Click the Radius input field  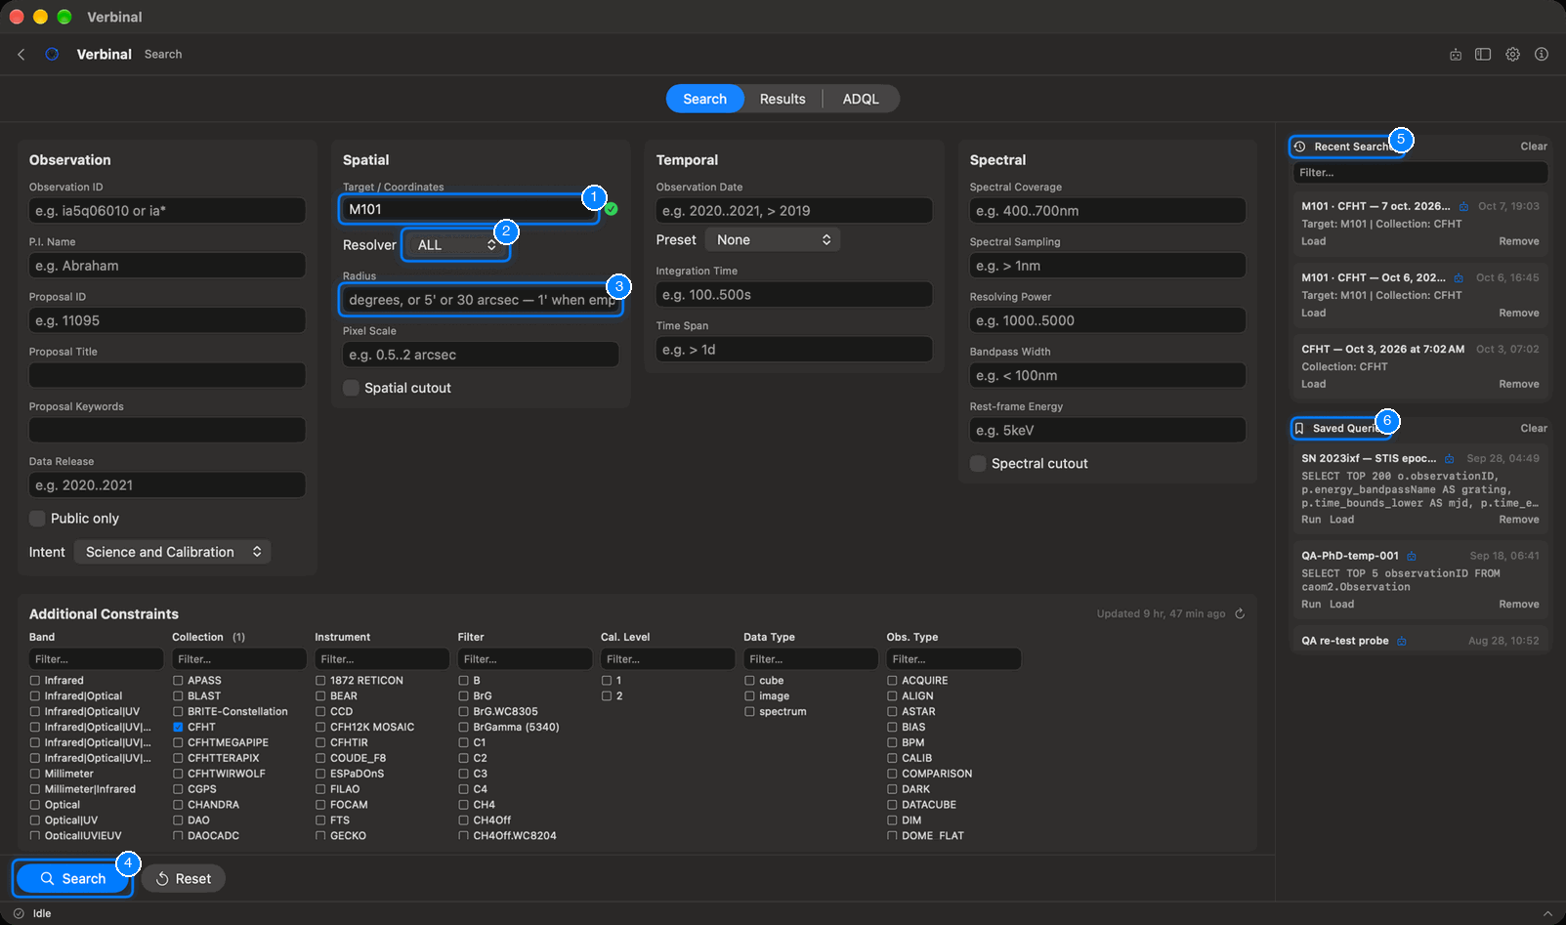point(481,300)
